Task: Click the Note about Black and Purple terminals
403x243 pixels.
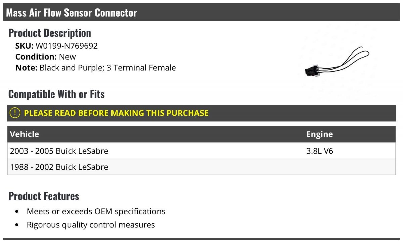Action: tap(96, 68)
